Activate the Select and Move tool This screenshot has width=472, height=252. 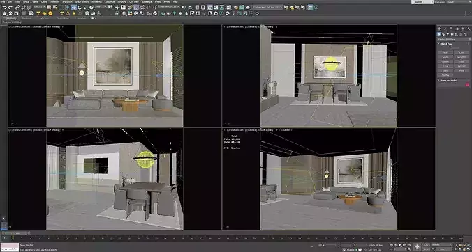click(74, 7)
